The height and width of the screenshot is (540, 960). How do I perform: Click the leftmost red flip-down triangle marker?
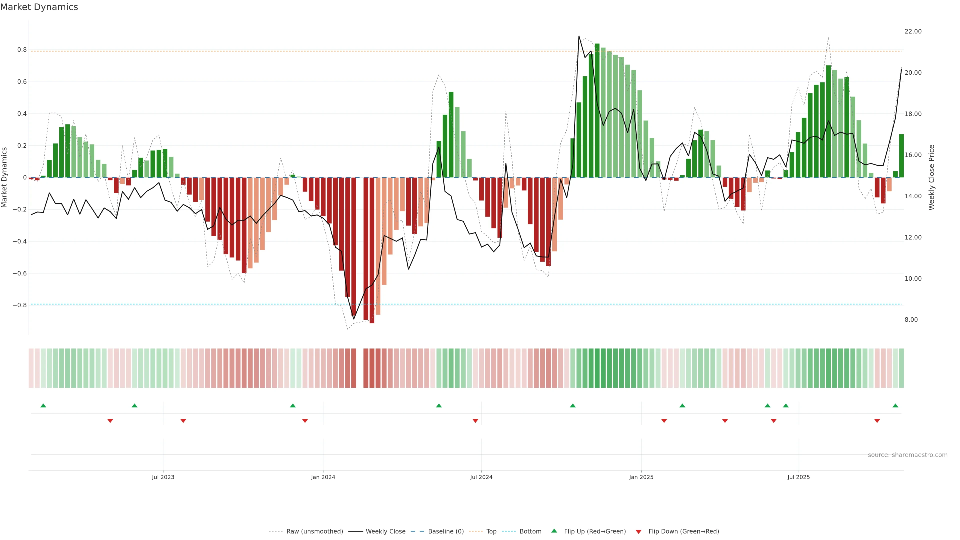click(110, 421)
